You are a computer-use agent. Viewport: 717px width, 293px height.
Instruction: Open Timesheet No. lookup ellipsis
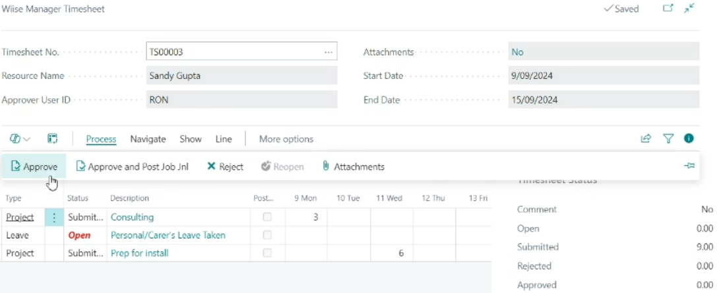[x=328, y=52]
